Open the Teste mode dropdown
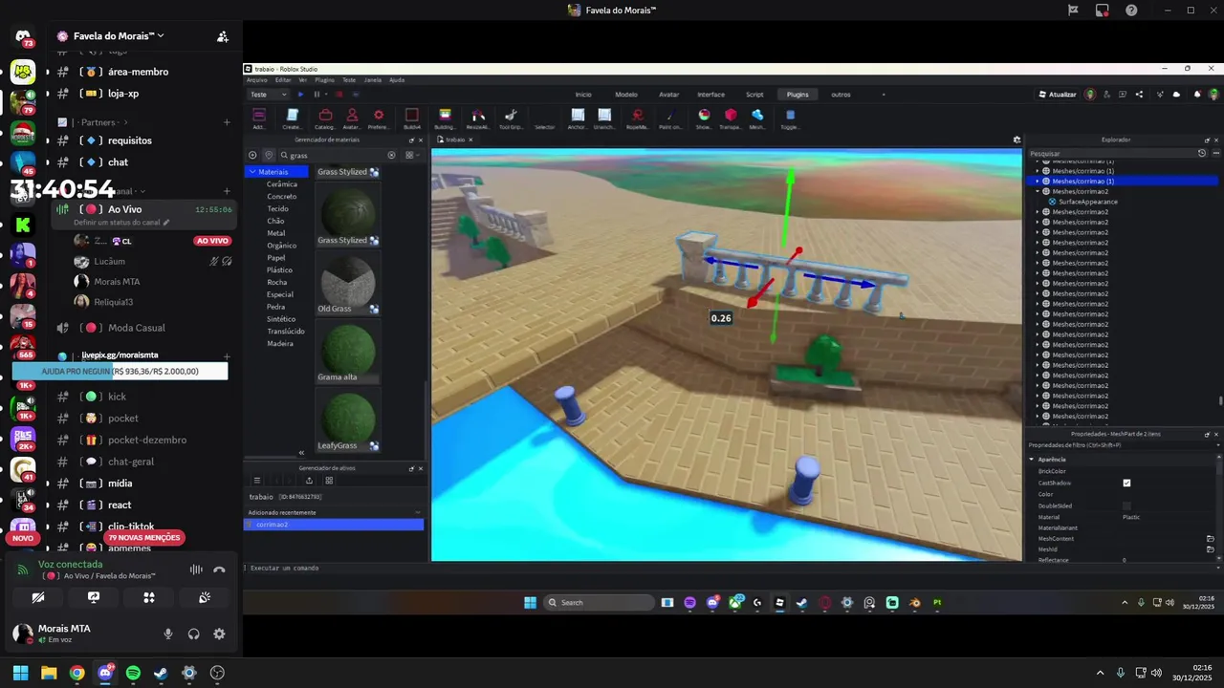 coord(269,95)
